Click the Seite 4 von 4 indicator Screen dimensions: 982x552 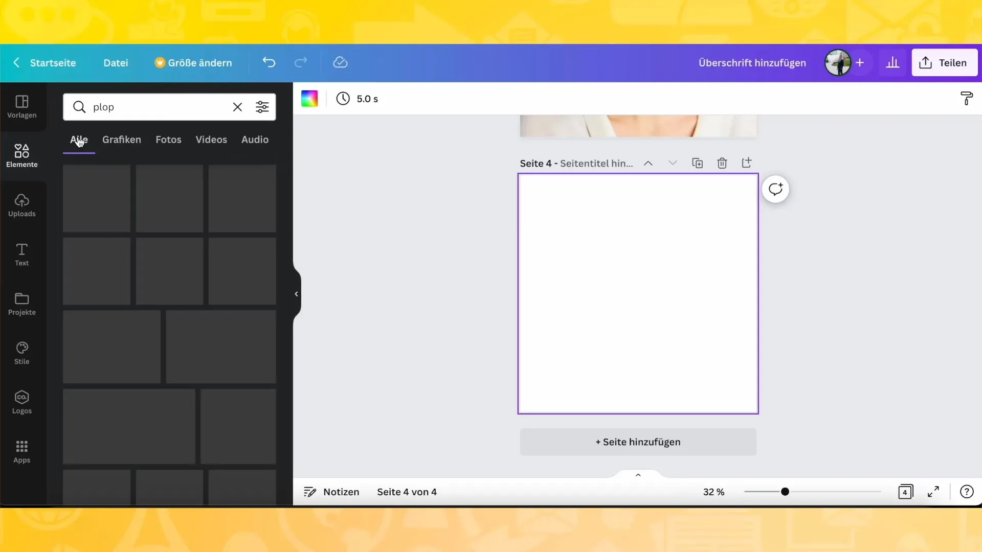[407, 492]
